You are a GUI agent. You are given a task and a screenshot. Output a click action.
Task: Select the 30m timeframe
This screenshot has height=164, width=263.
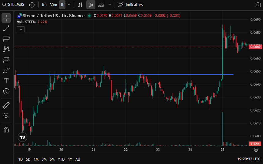click(53, 5)
